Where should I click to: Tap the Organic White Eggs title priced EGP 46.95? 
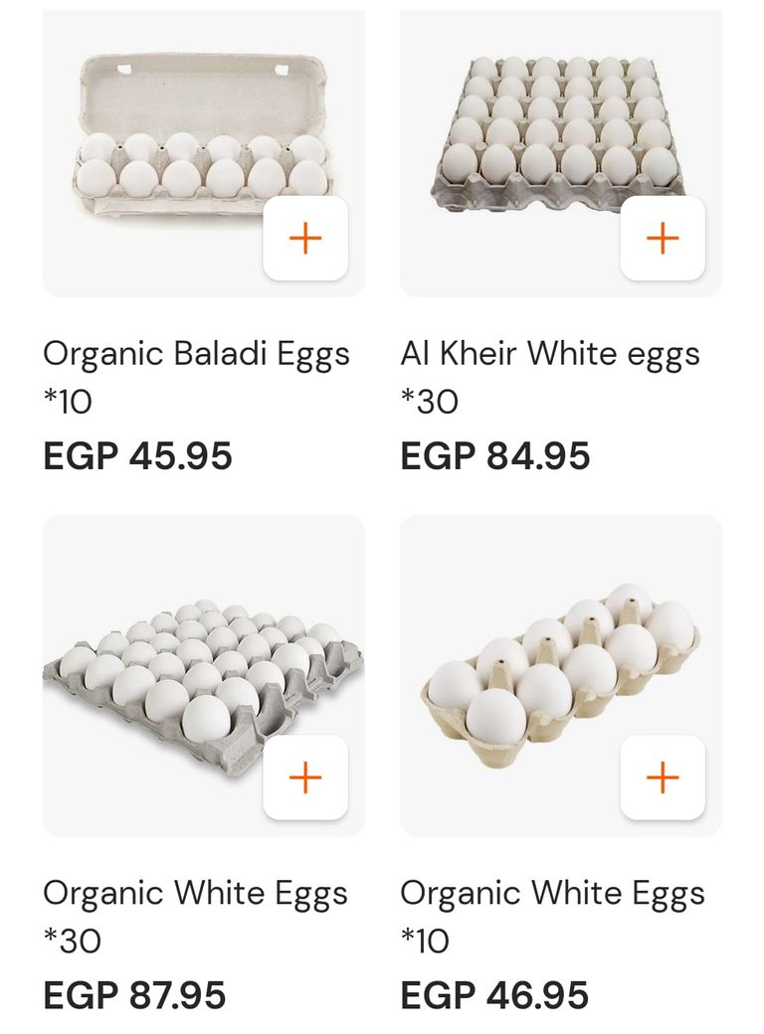pyautogui.click(x=552, y=893)
